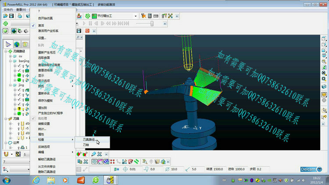The image size is (329, 185).
Task: Collapse the banjing folder node
Action: pyautogui.click(x=10, y=61)
